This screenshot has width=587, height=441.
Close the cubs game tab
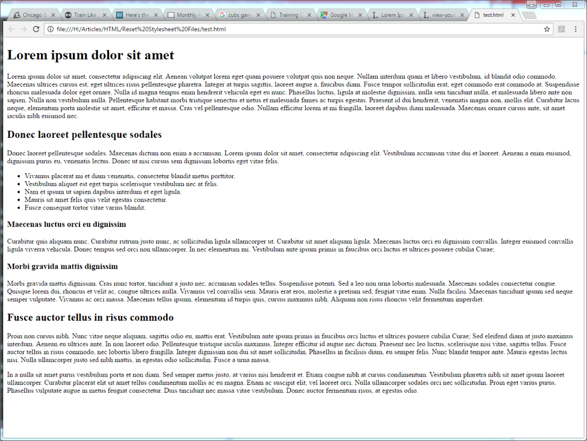[258, 15]
